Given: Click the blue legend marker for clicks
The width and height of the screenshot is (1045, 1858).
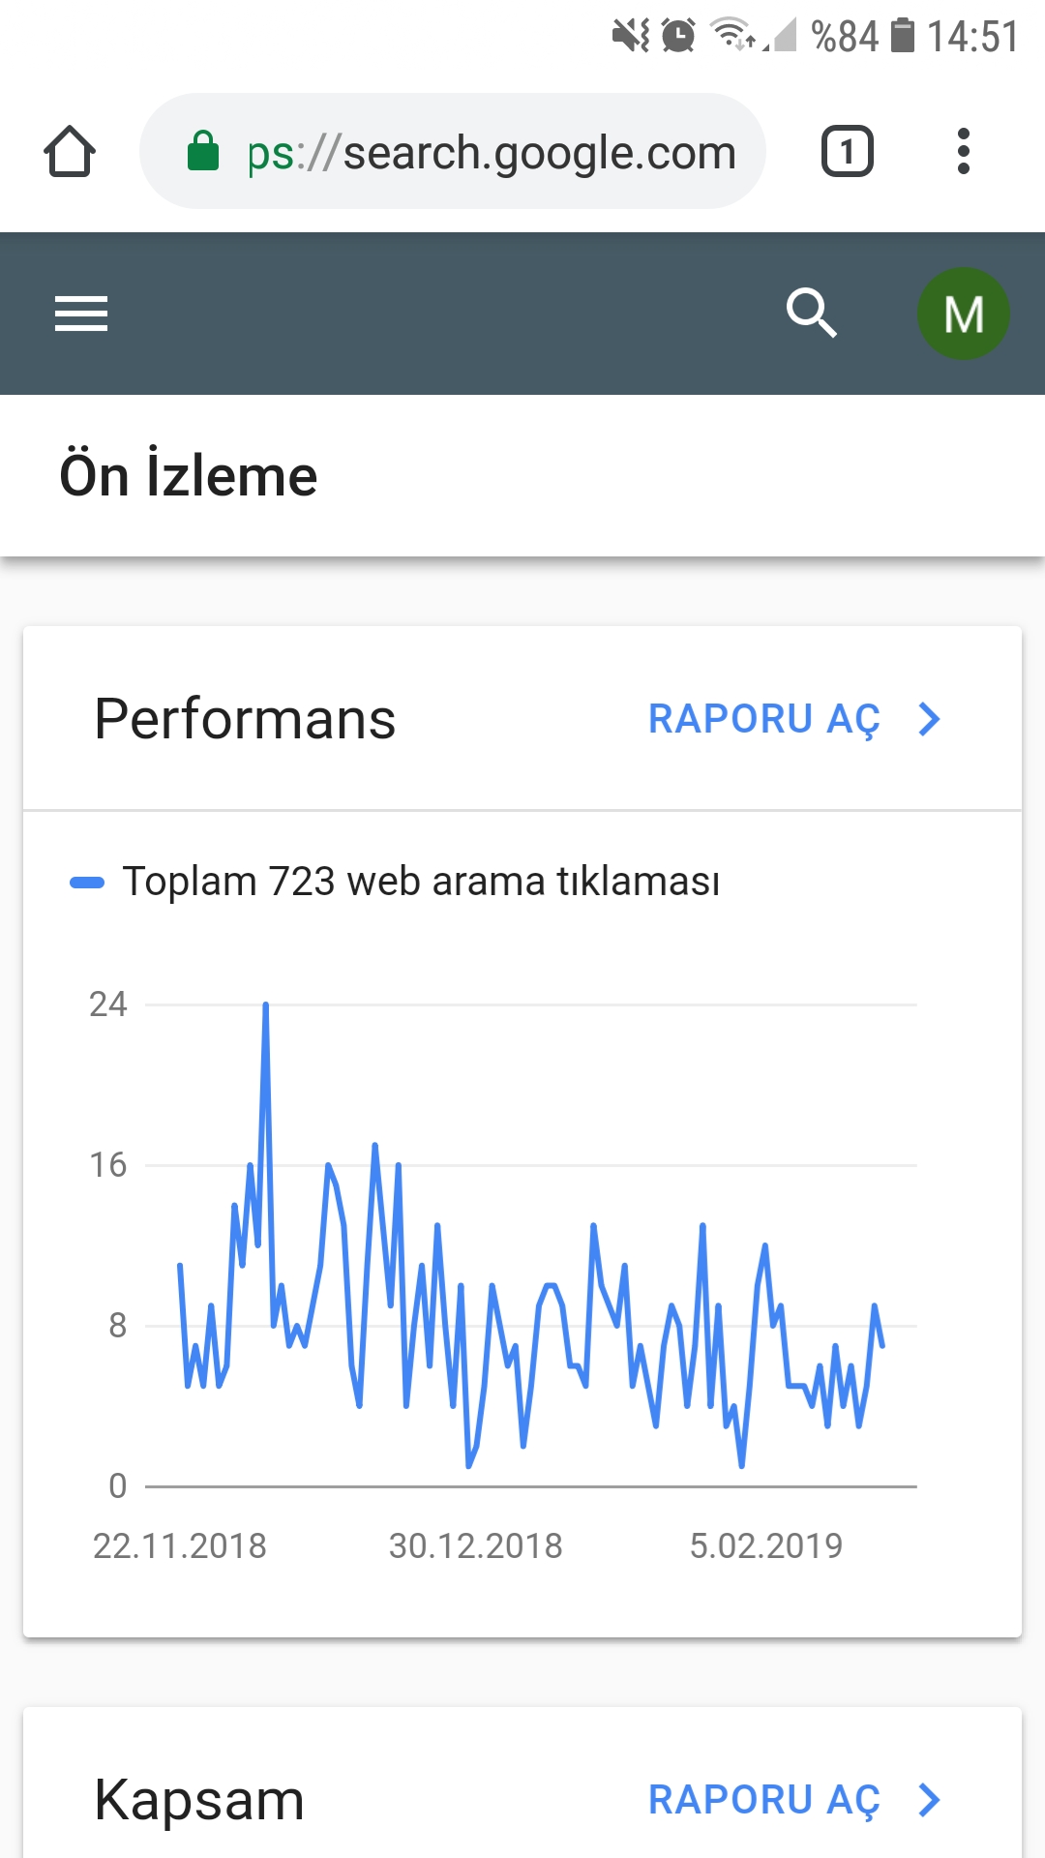Looking at the screenshot, I should [87, 883].
